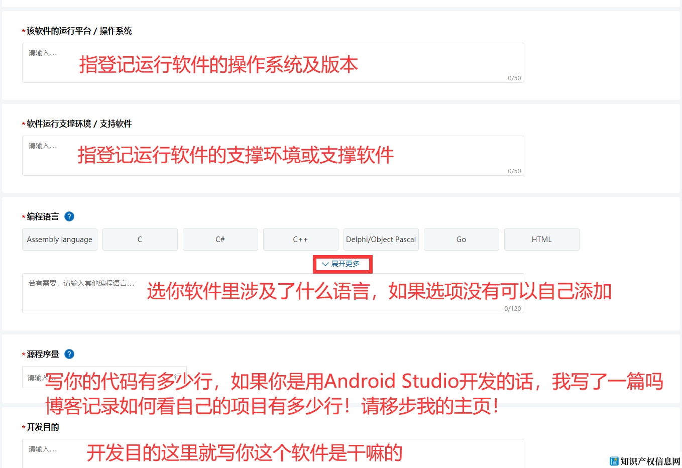Click the question mark icon next to 源程序量
Image resolution: width=682 pixels, height=468 pixels.
click(69, 354)
